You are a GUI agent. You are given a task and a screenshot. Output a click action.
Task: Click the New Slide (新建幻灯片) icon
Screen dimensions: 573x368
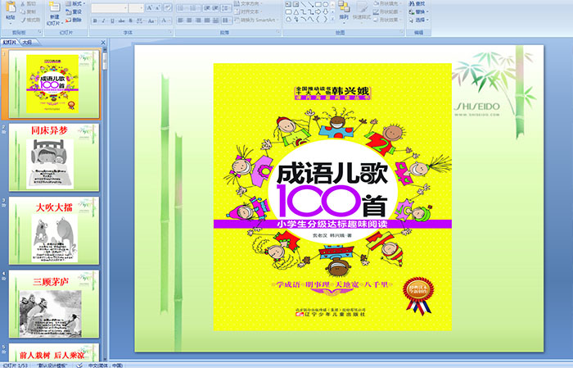click(55, 7)
